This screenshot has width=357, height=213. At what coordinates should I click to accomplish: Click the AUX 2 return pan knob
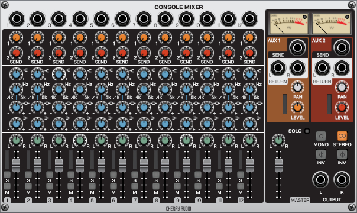(342, 87)
